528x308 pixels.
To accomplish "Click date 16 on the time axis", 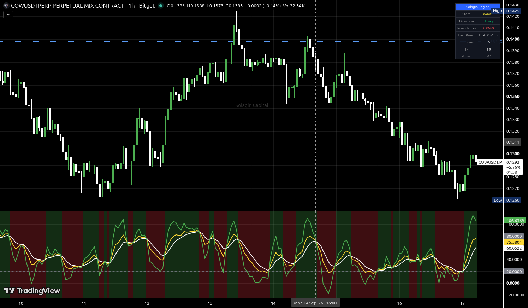I will (x=399, y=303).
